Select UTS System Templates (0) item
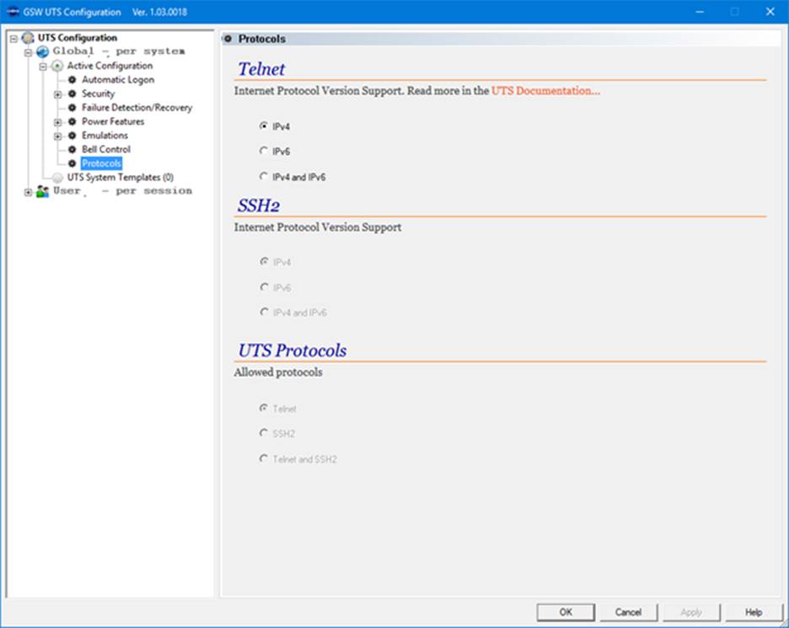Image resolution: width=789 pixels, height=628 pixels. 121,178
